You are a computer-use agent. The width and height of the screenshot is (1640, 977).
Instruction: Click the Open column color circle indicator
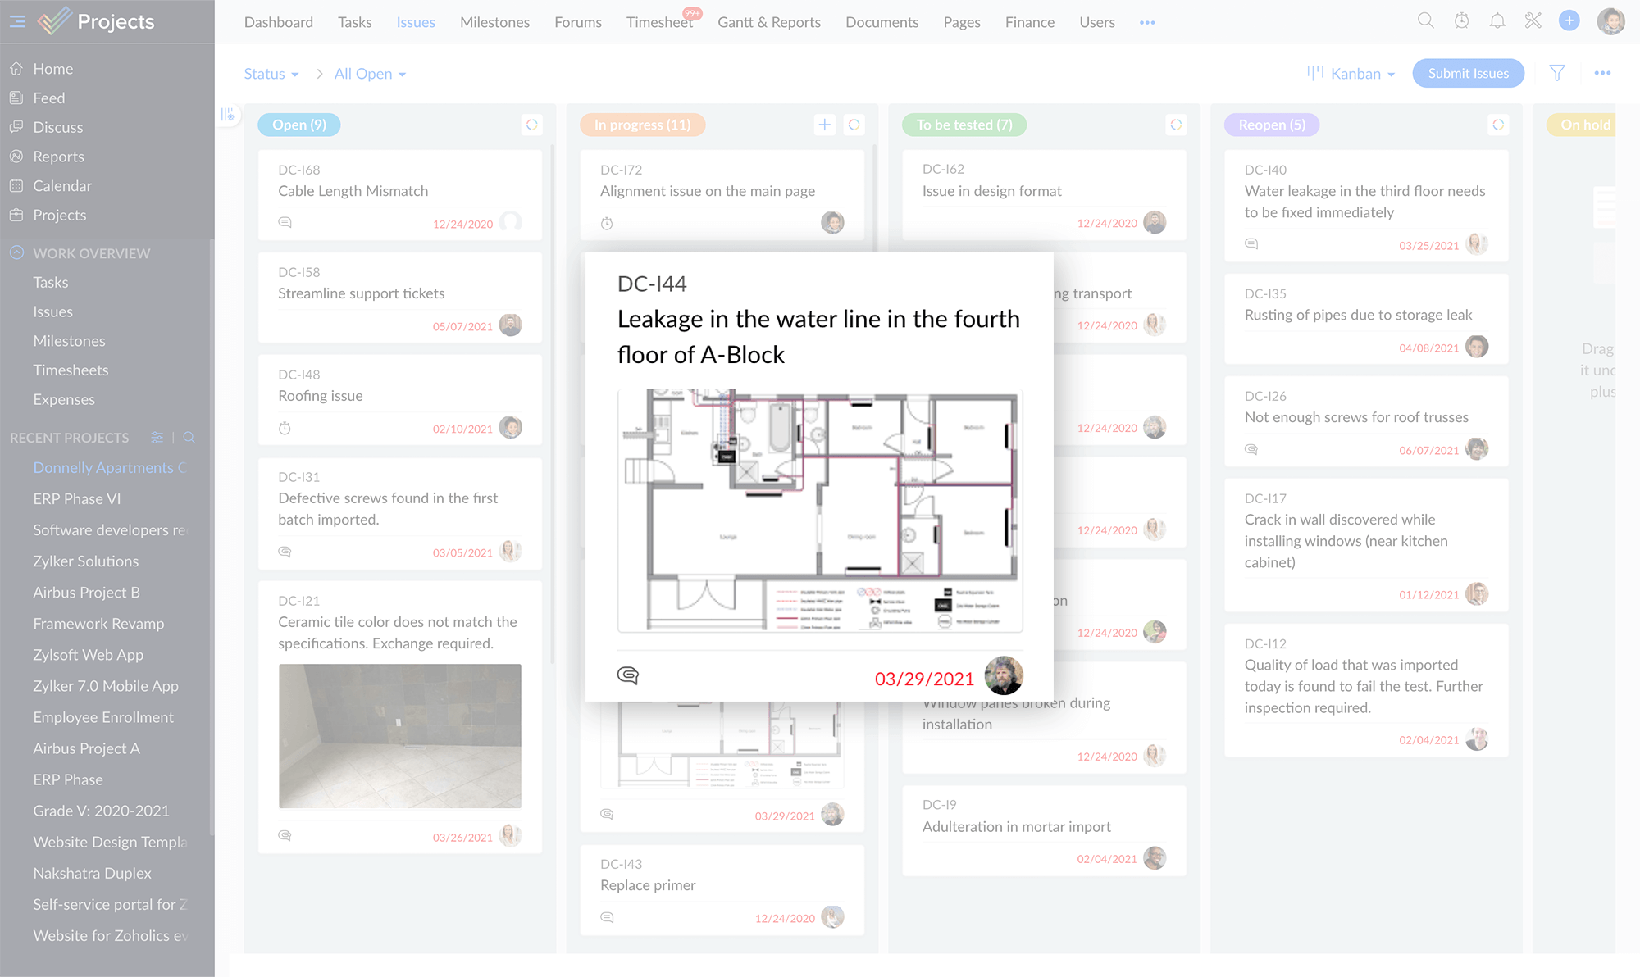click(532, 125)
